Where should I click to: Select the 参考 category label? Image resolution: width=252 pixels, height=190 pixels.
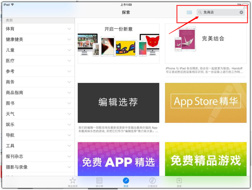tap(10, 71)
